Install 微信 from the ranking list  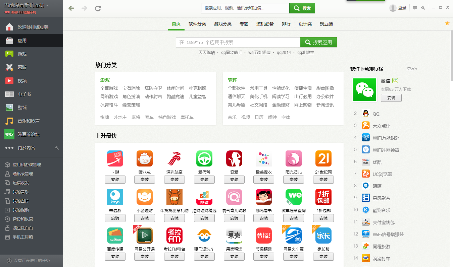coord(391,98)
